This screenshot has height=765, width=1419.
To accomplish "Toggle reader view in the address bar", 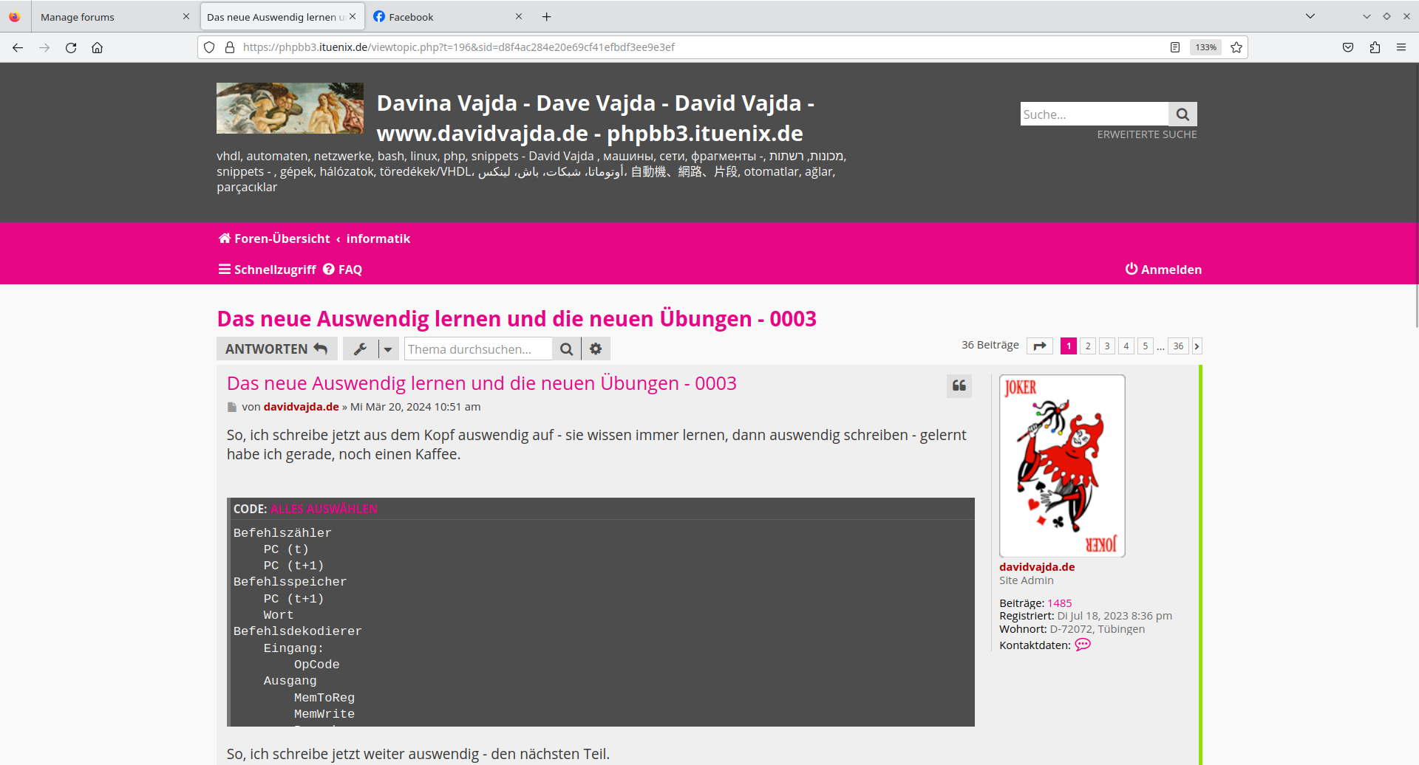I will coord(1175,47).
